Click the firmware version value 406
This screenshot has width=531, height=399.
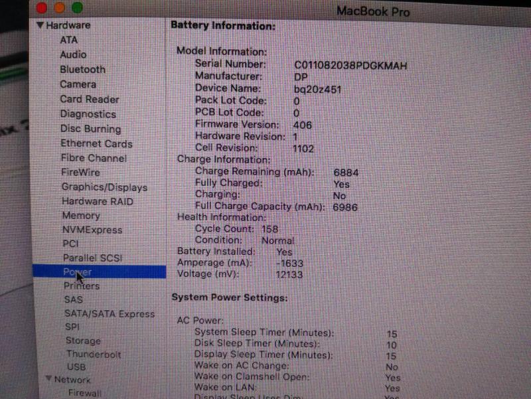[x=303, y=125]
